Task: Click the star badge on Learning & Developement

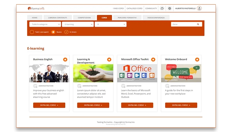Action: [x=109, y=59]
